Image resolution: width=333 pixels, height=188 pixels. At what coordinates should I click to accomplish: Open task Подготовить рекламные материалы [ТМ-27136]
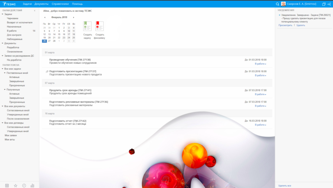[79, 102]
